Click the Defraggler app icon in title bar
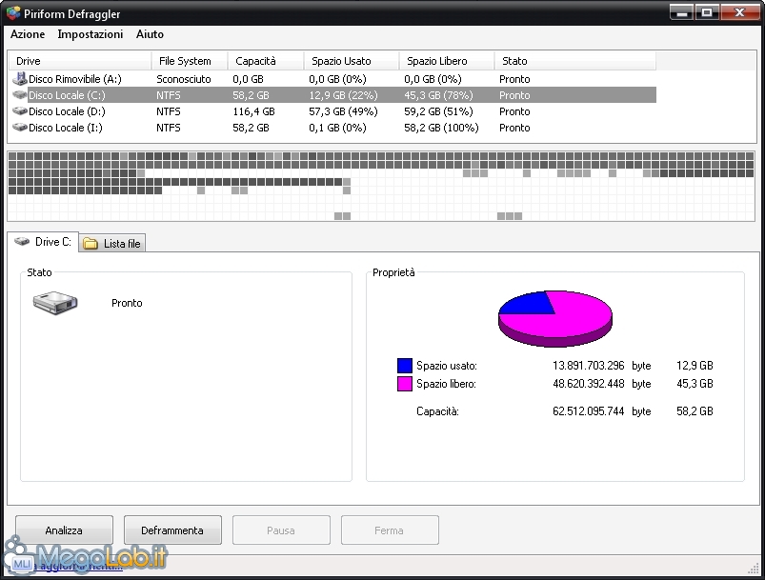Viewport: 765px width, 580px height. [x=13, y=13]
